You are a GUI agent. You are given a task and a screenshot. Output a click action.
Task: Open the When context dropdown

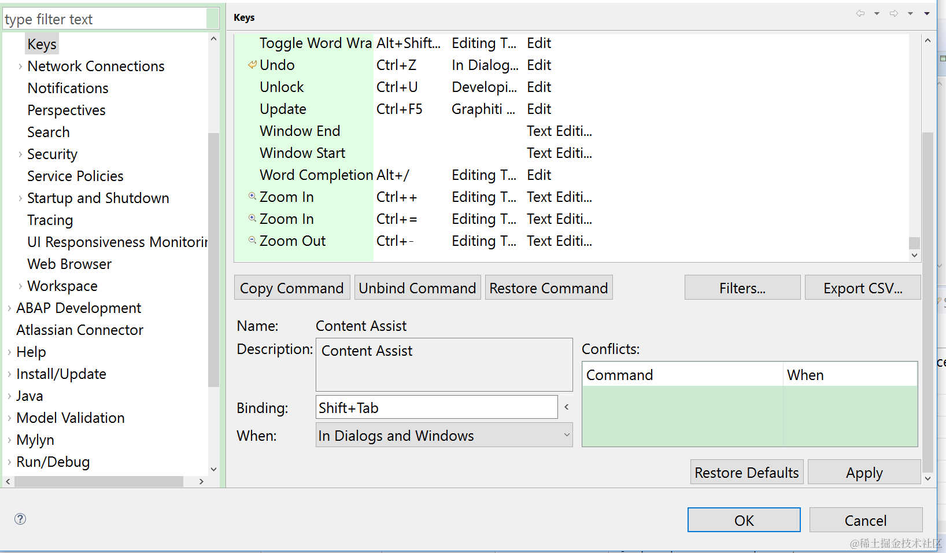pyautogui.click(x=444, y=435)
